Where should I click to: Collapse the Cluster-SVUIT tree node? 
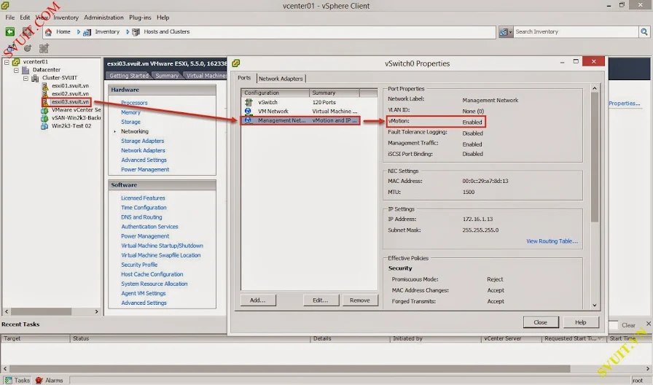[x=26, y=78]
